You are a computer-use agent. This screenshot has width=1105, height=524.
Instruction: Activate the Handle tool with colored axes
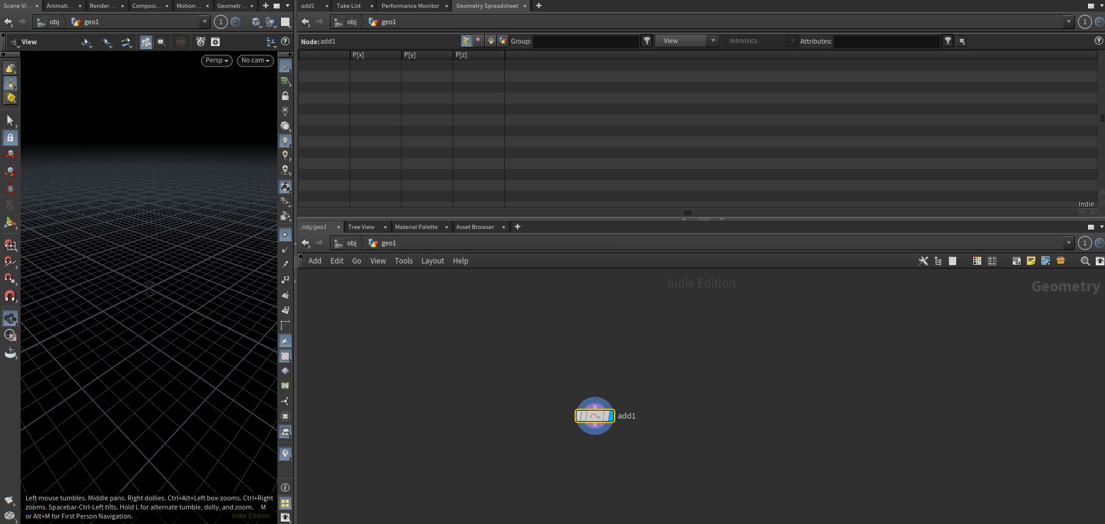[10, 222]
